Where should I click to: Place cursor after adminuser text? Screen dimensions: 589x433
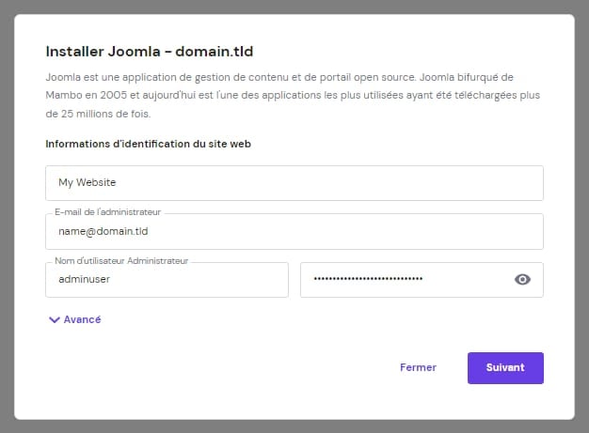(110, 279)
